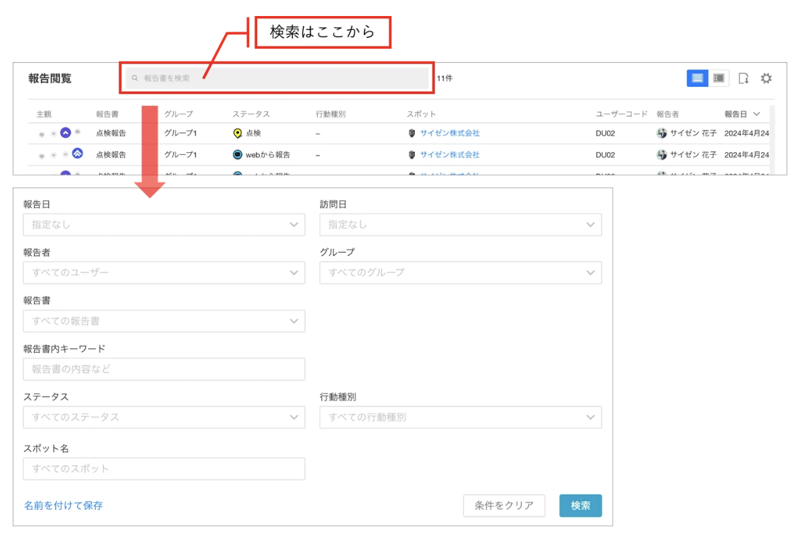Click the 報告閲覧 page title
800x538 pixels.
coord(50,79)
